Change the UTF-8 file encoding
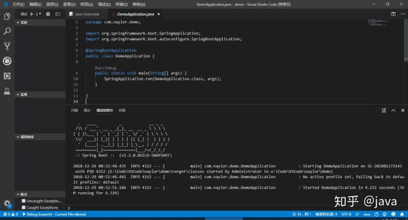 click(346, 214)
